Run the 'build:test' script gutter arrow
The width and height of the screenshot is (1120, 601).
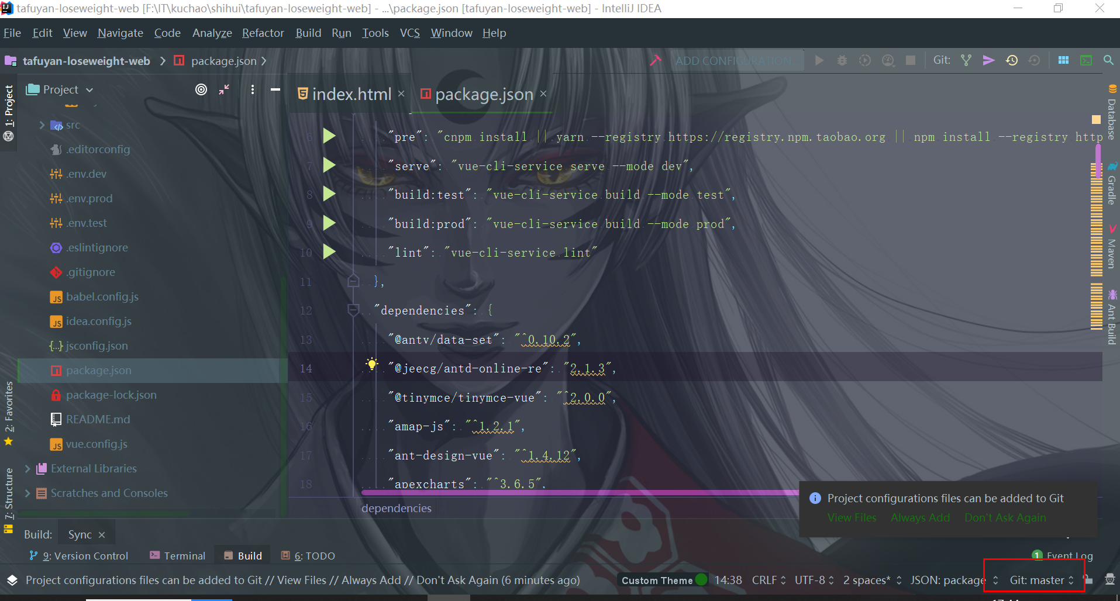(329, 194)
